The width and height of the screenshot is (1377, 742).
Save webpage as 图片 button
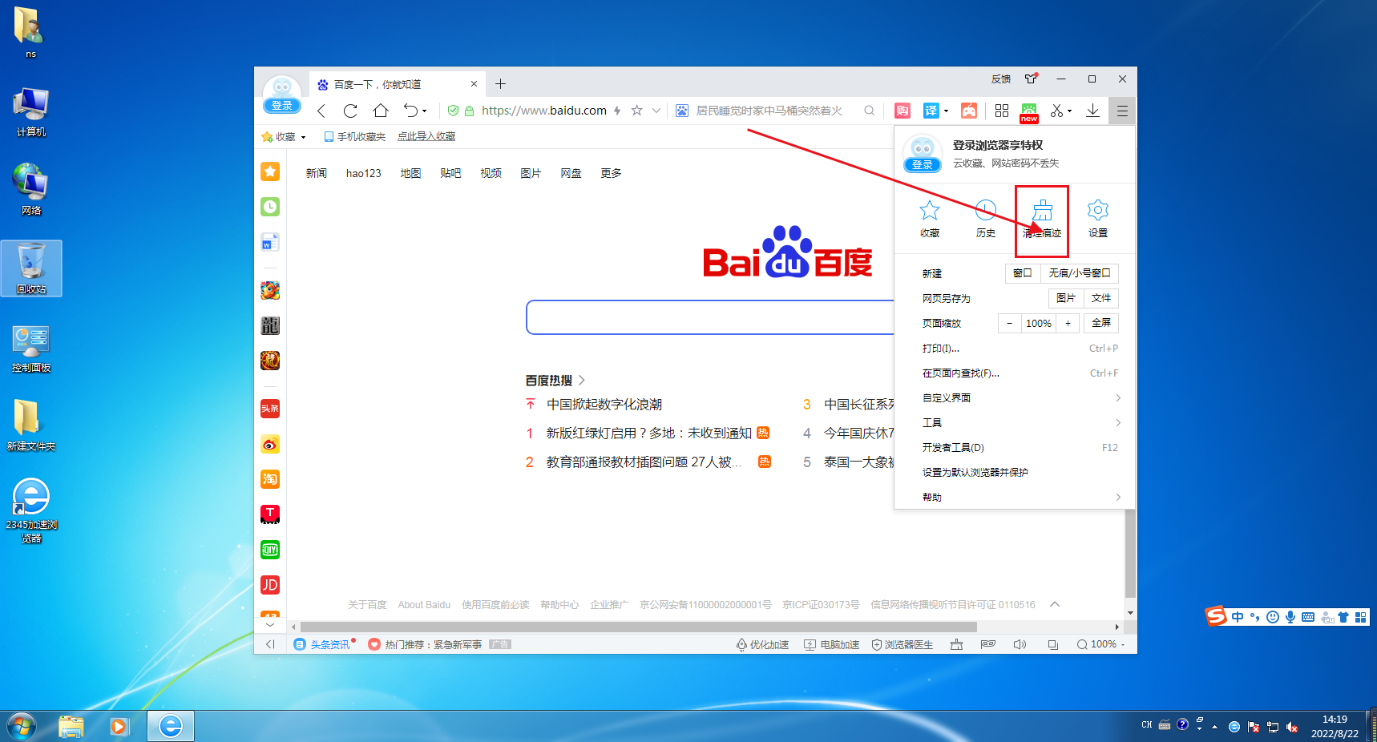[1066, 298]
